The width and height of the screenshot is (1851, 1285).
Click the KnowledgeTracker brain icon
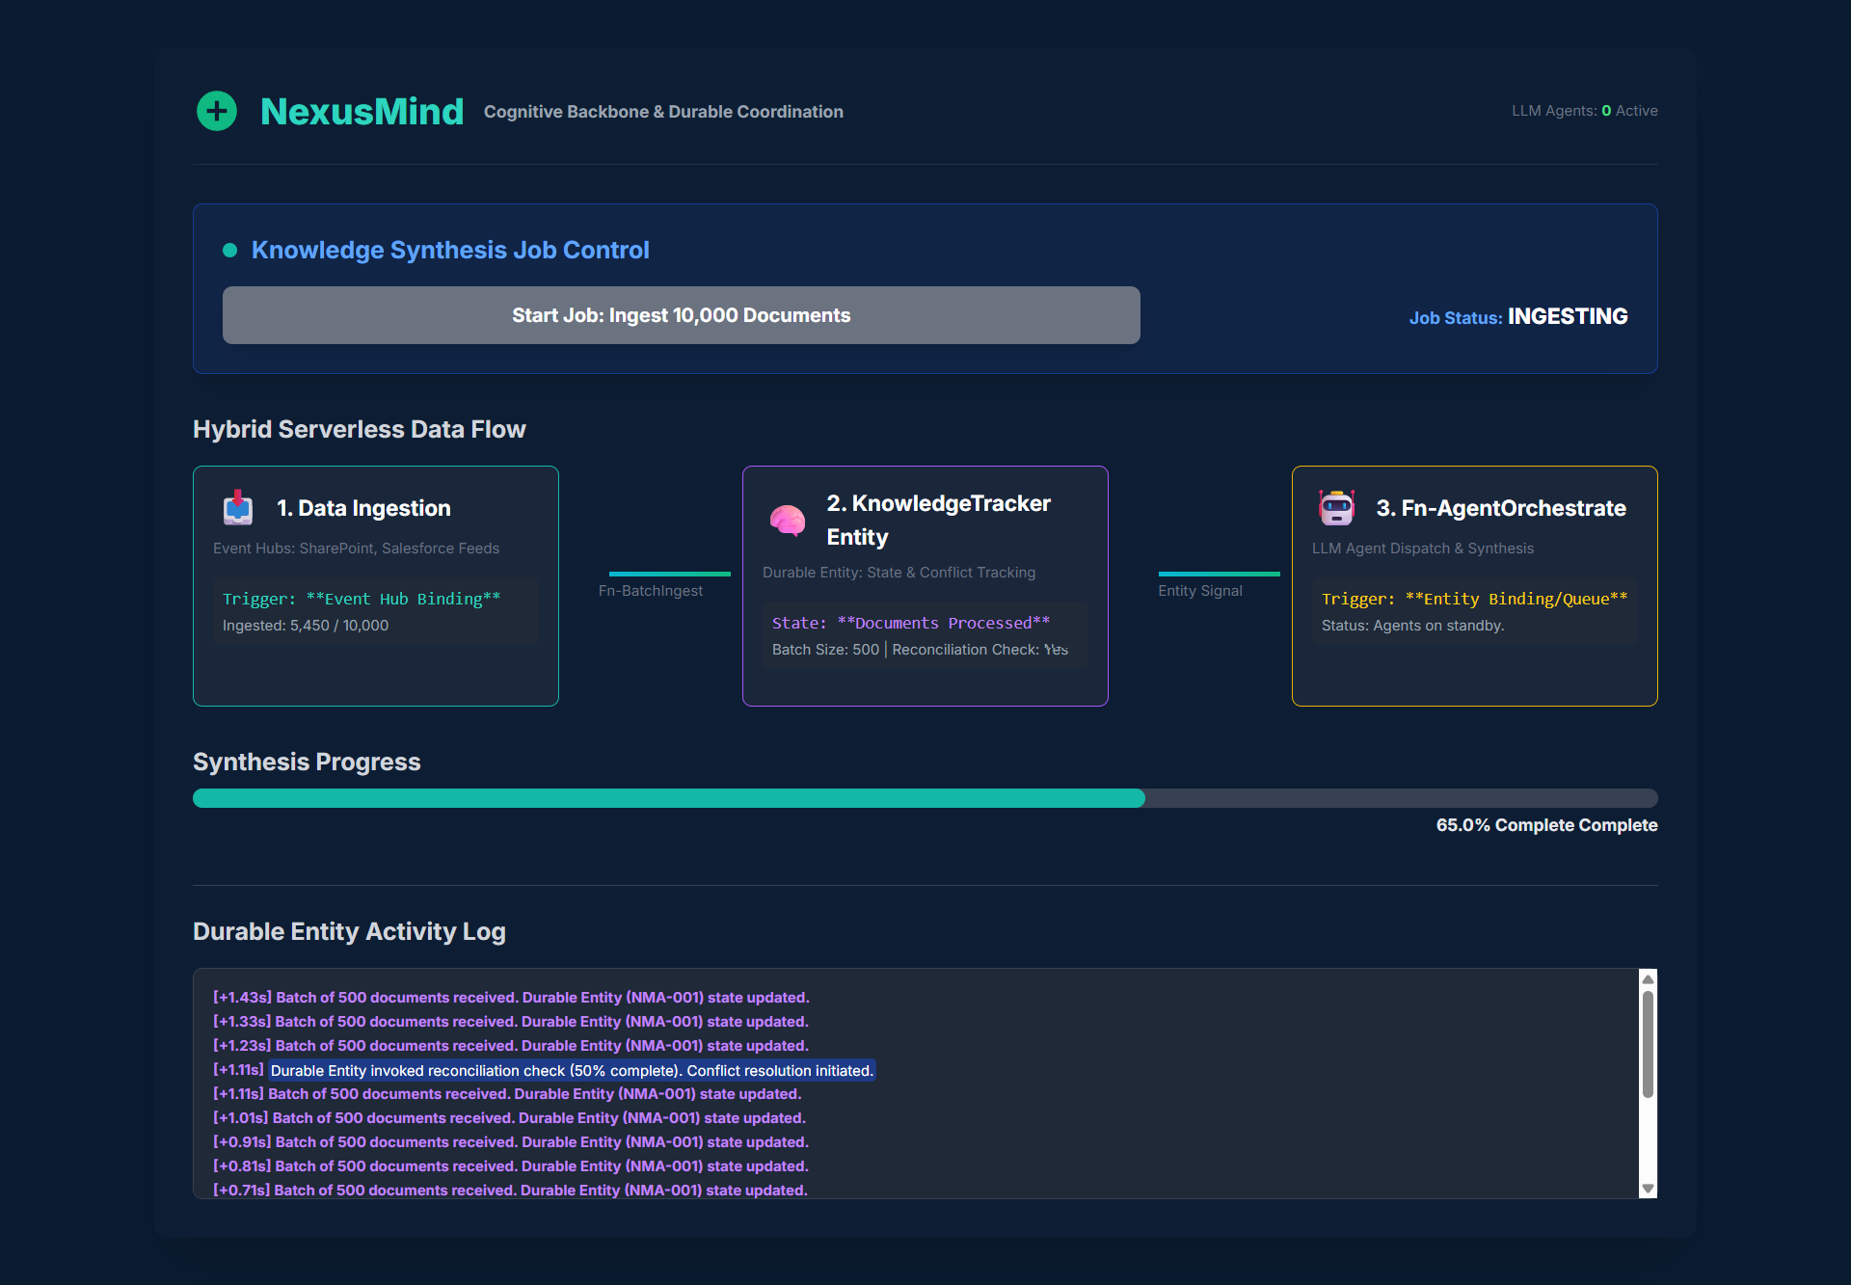click(x=788, y=521)
